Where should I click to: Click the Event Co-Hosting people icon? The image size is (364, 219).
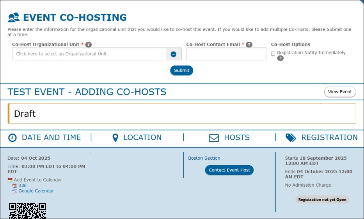pyautogui.click(x=13, y=18)
